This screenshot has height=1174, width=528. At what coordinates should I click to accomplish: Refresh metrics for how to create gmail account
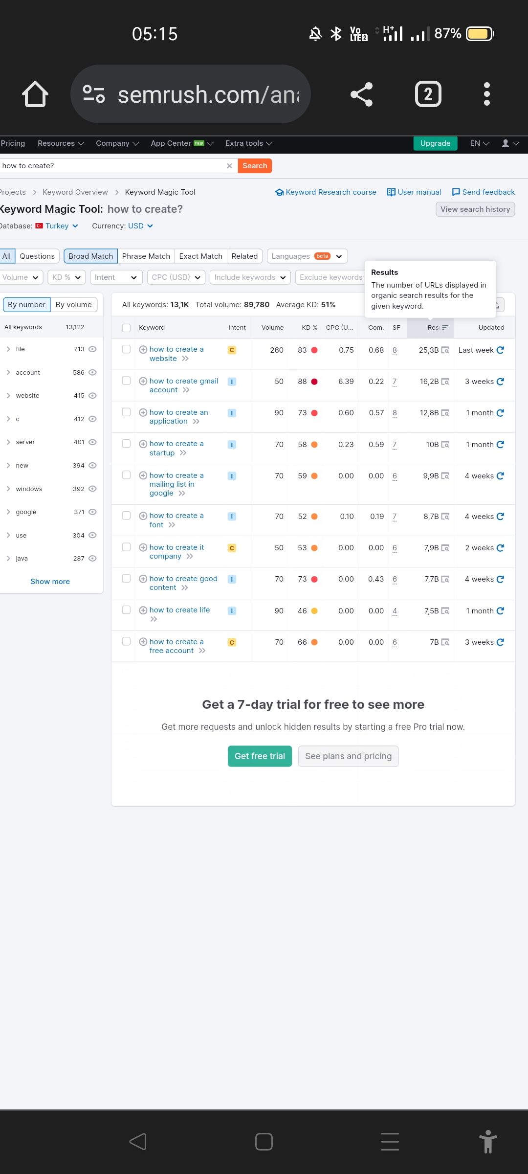click(500, 382)
